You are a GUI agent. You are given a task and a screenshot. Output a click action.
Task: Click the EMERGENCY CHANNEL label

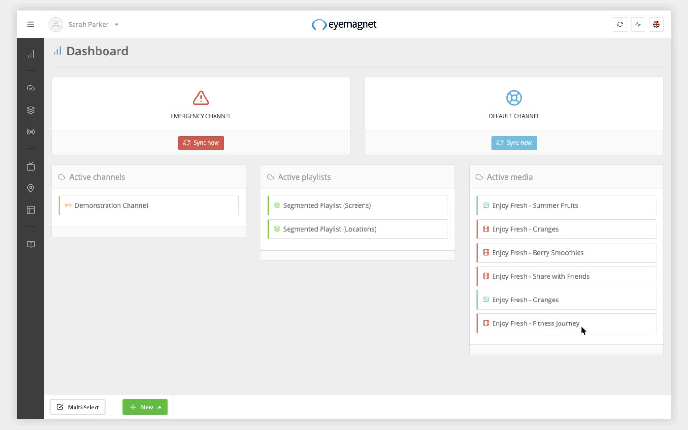201,116
